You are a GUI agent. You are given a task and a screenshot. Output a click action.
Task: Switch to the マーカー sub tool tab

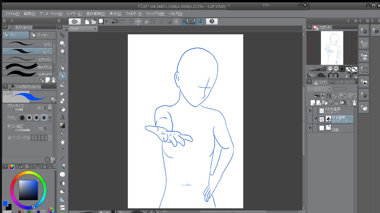tap(42, 35)
